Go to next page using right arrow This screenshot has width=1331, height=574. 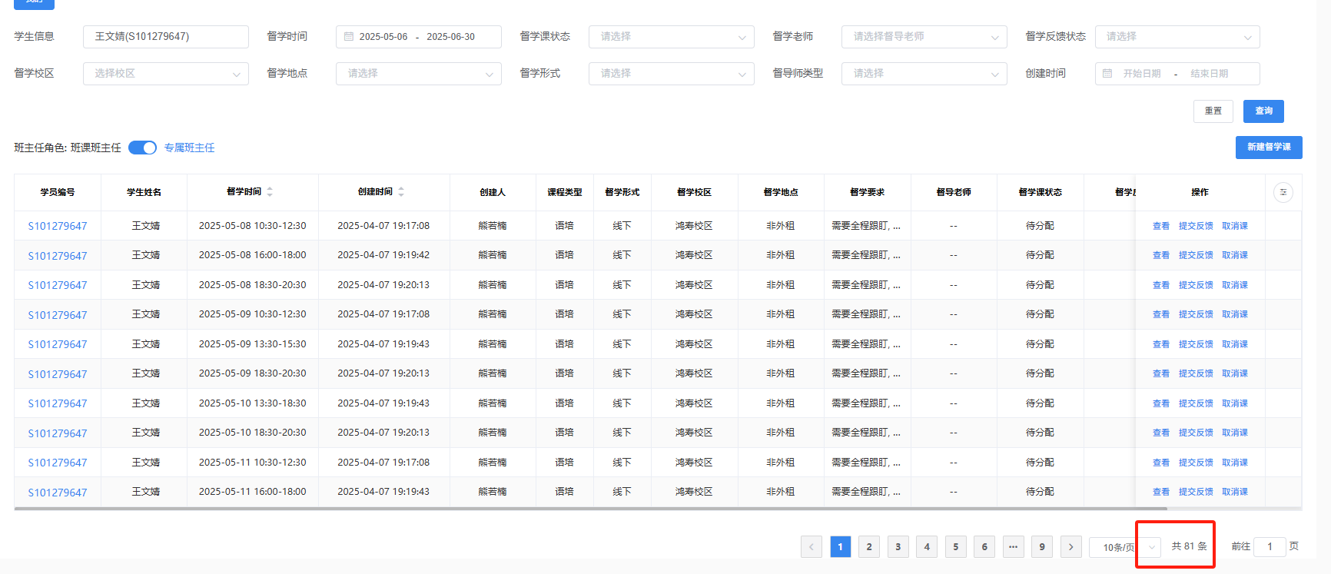tap(1070, 547)
